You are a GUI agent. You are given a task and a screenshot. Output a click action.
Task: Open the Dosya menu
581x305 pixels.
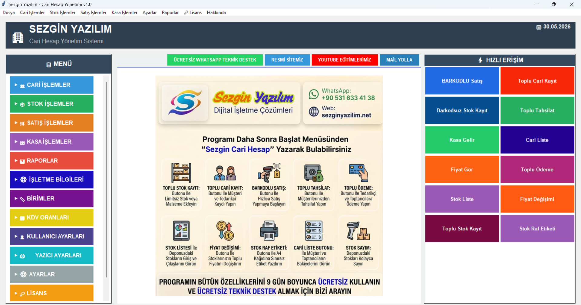coord(9,12)
